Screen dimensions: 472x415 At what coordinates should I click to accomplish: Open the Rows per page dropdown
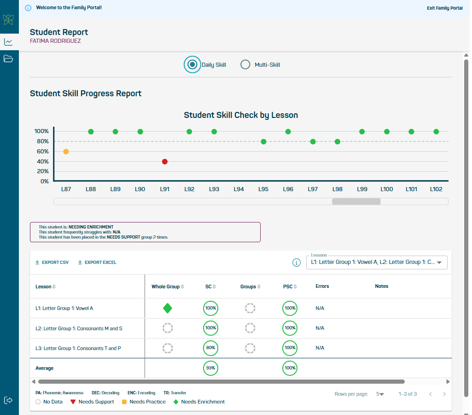point(380,394)
